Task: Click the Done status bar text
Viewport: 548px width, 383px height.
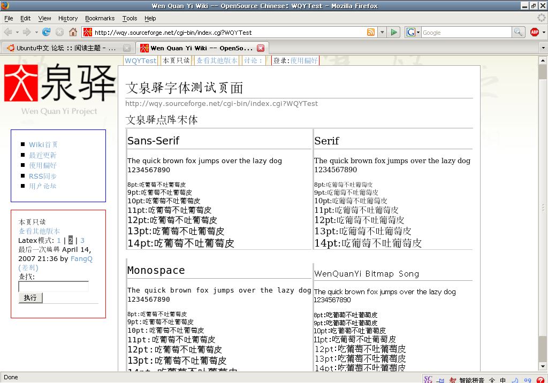Action: [x=11, y=378]
